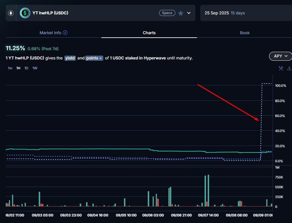Click the 0.68% (Past 7d) change
Image resolution: width=292 pixels, height=223 pixels.
[x=43, y=49]
